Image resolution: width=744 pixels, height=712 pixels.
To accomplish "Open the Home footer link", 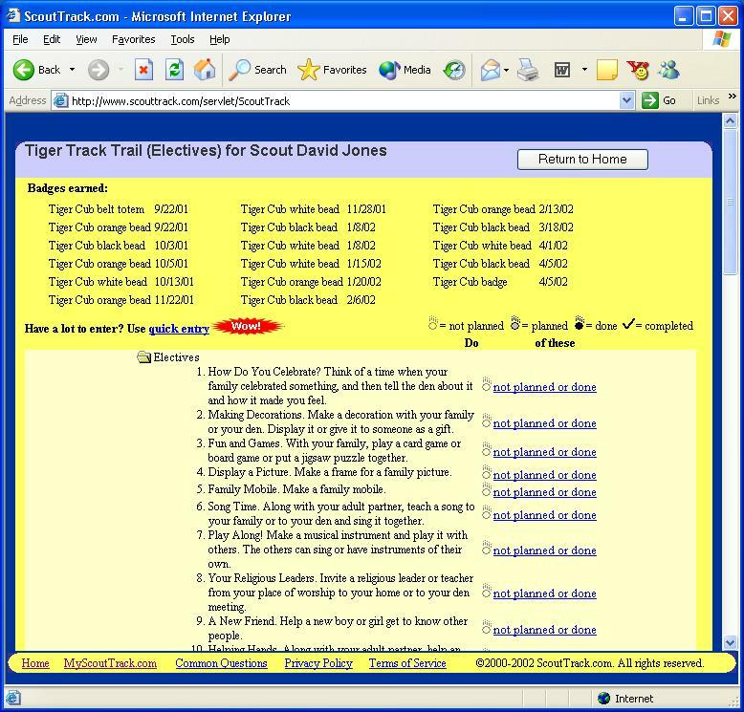I will 35,662.
